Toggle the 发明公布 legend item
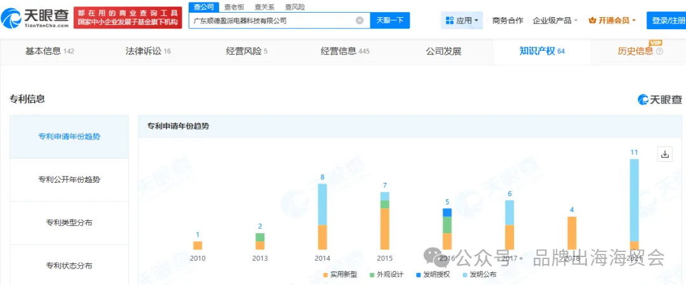Screen dimensions: 686x285 (479, 275)
